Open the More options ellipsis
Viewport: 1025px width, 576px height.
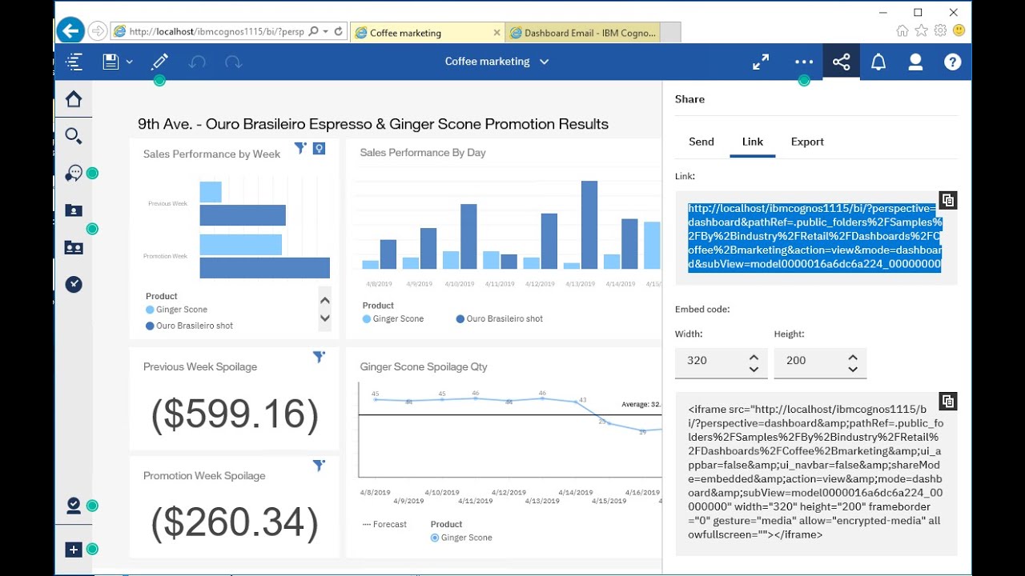(803, 62)
